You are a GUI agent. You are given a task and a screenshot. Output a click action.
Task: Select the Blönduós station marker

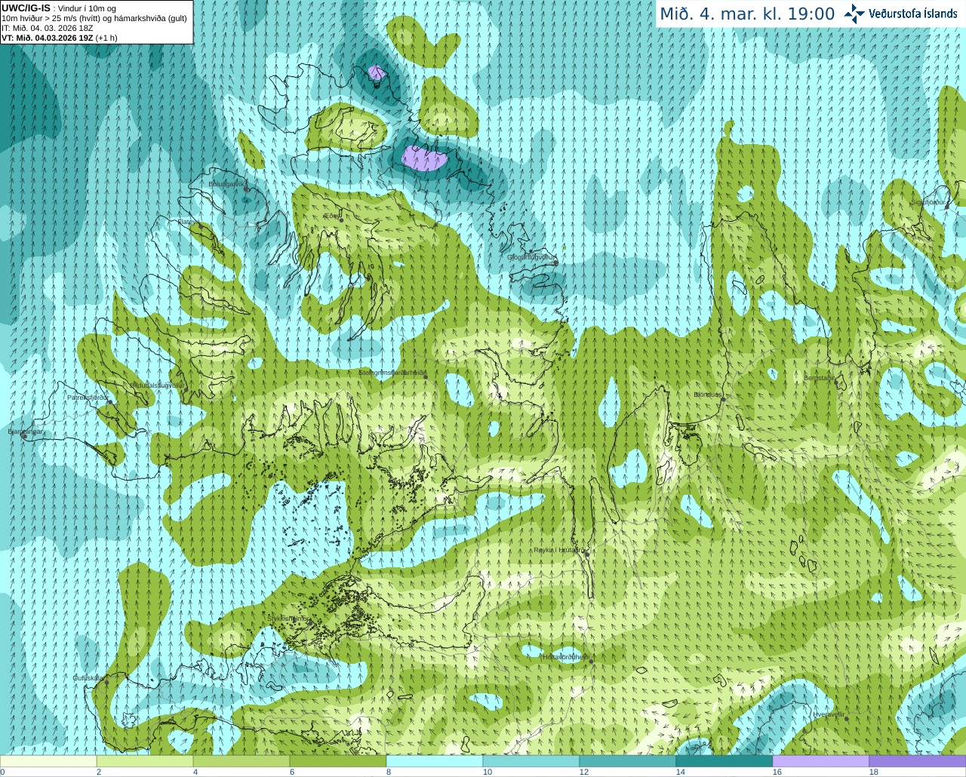(722, 399)
